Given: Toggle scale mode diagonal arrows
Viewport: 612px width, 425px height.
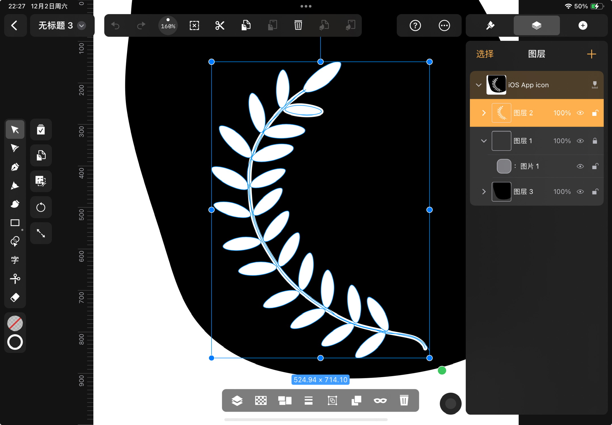Looking at the screenshot, I should 41,233.
